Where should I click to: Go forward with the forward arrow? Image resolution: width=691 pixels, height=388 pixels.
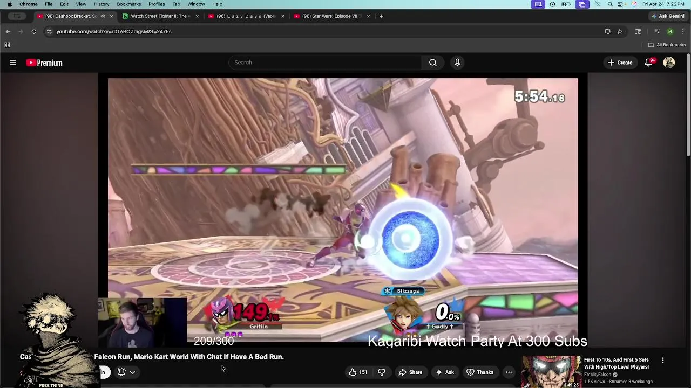(21, 31)
